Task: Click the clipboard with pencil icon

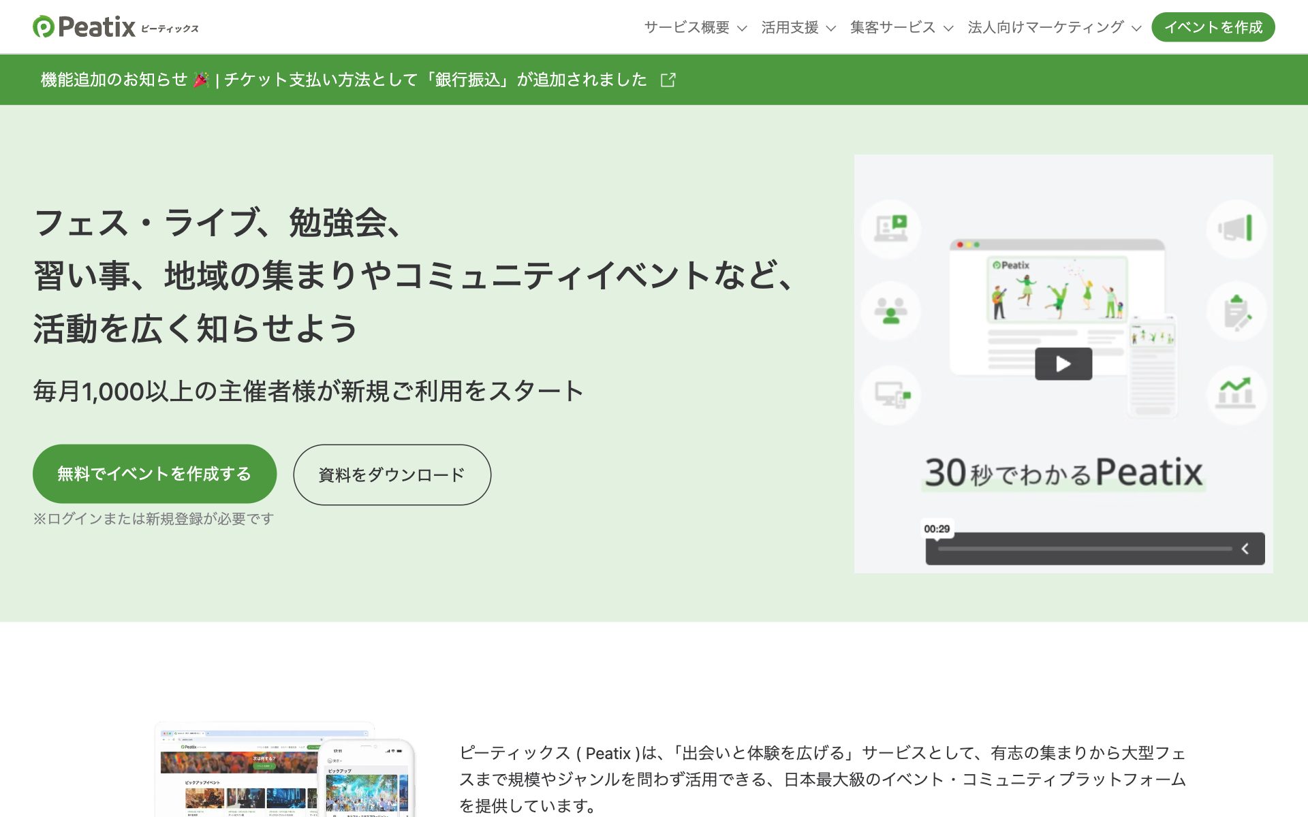Action: click(1236, 311)
